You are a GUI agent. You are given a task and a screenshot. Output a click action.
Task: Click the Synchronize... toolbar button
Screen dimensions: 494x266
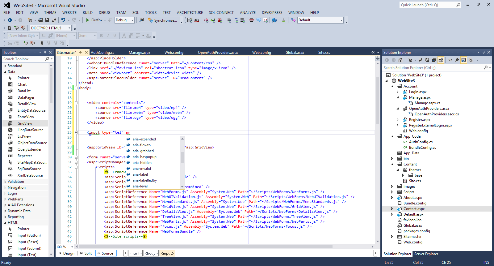[x=163, y=20]
